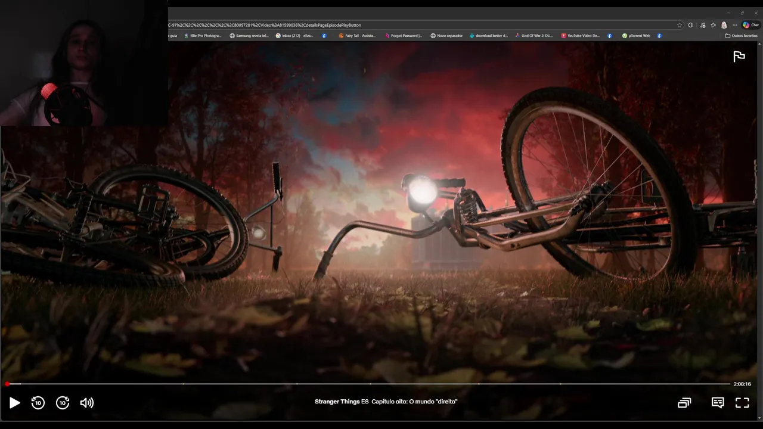
Task: Open the 'Outros favoritos' bookmarks folder
Action: click(742, 36)
